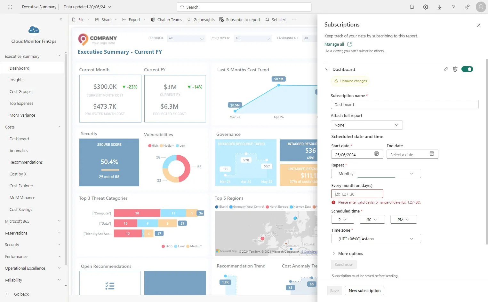Open the app launcher waffle icon
Image resolution: width=488 pixels, height=302 pixels.
pyautogui.click(x=10, y=7)
